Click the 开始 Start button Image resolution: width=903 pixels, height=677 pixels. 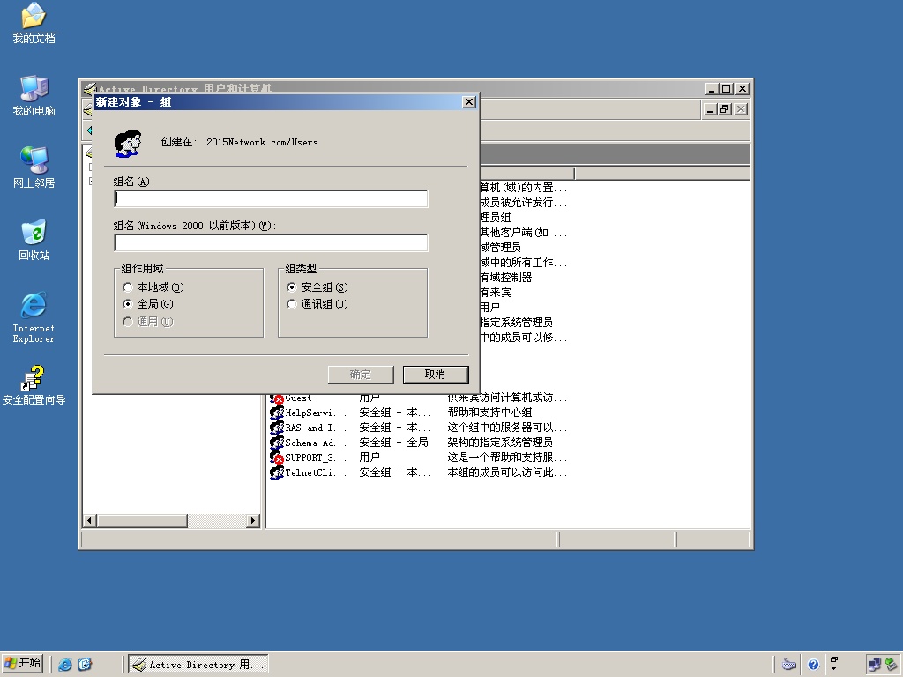coord(23,664)
